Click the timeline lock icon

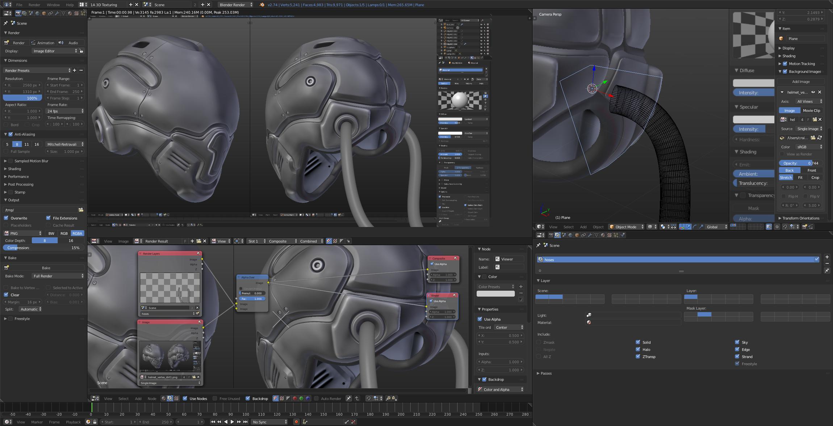(x=95, y=422)
